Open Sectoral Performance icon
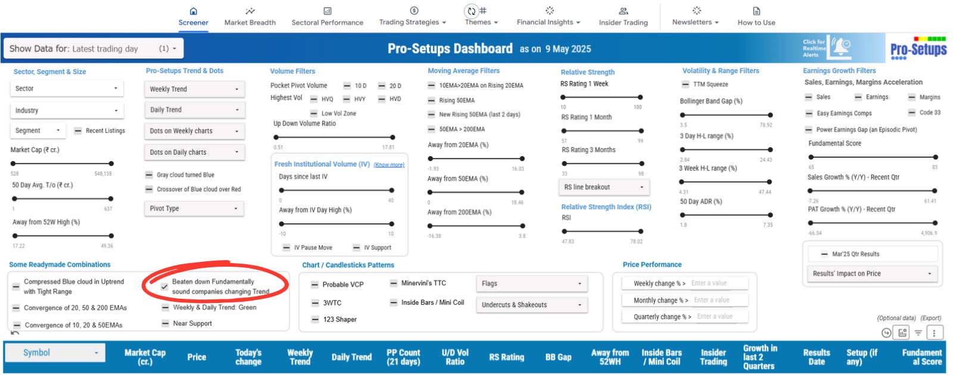Image resolution: width=954 pixels, height=375 pixels. [328, 11]
